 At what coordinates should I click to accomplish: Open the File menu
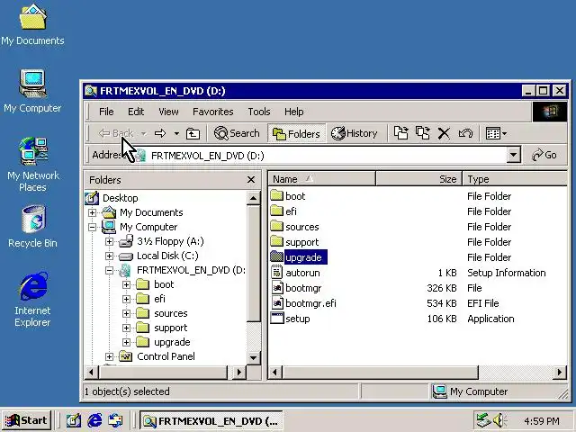(106, 112)
